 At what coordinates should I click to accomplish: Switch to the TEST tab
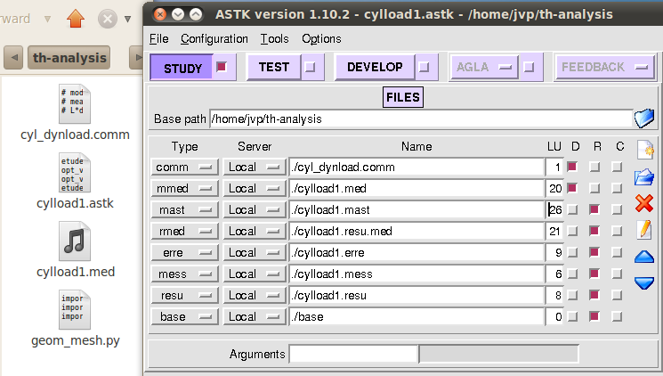pos(274,67)
